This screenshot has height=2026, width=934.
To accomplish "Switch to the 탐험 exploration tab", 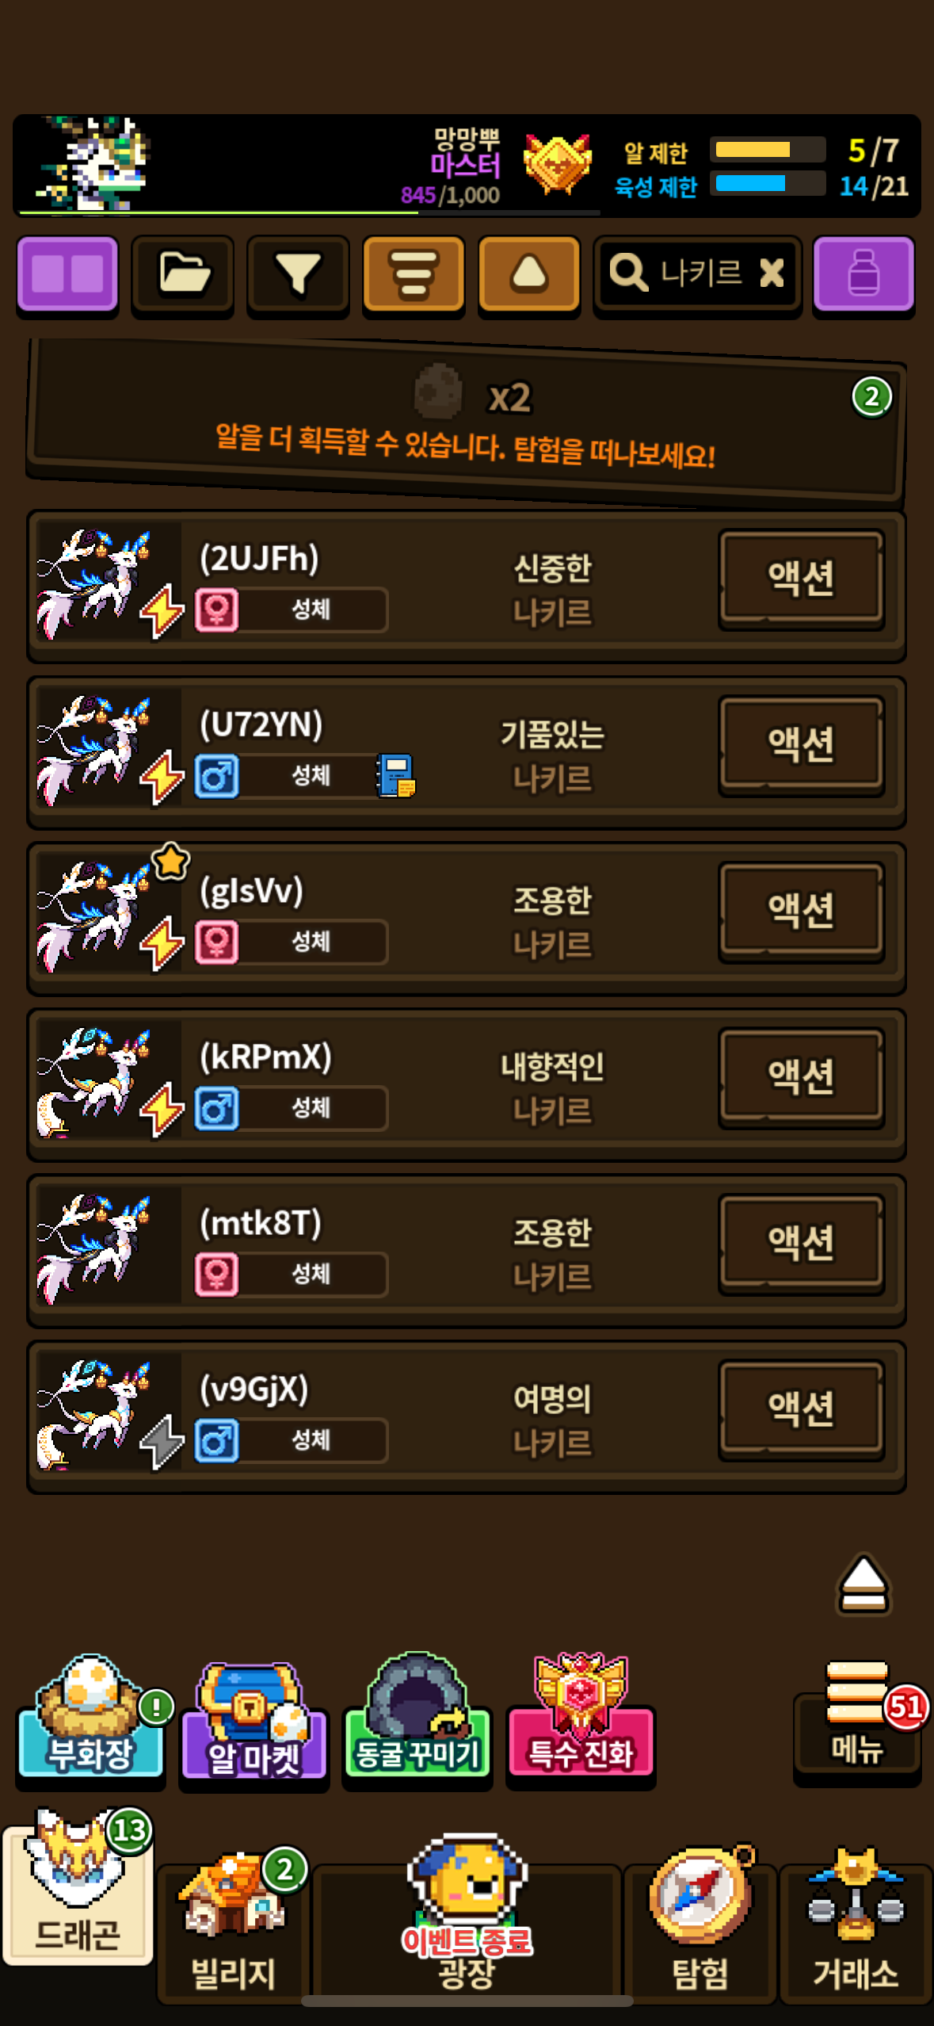I will [x=700, y=1921].
